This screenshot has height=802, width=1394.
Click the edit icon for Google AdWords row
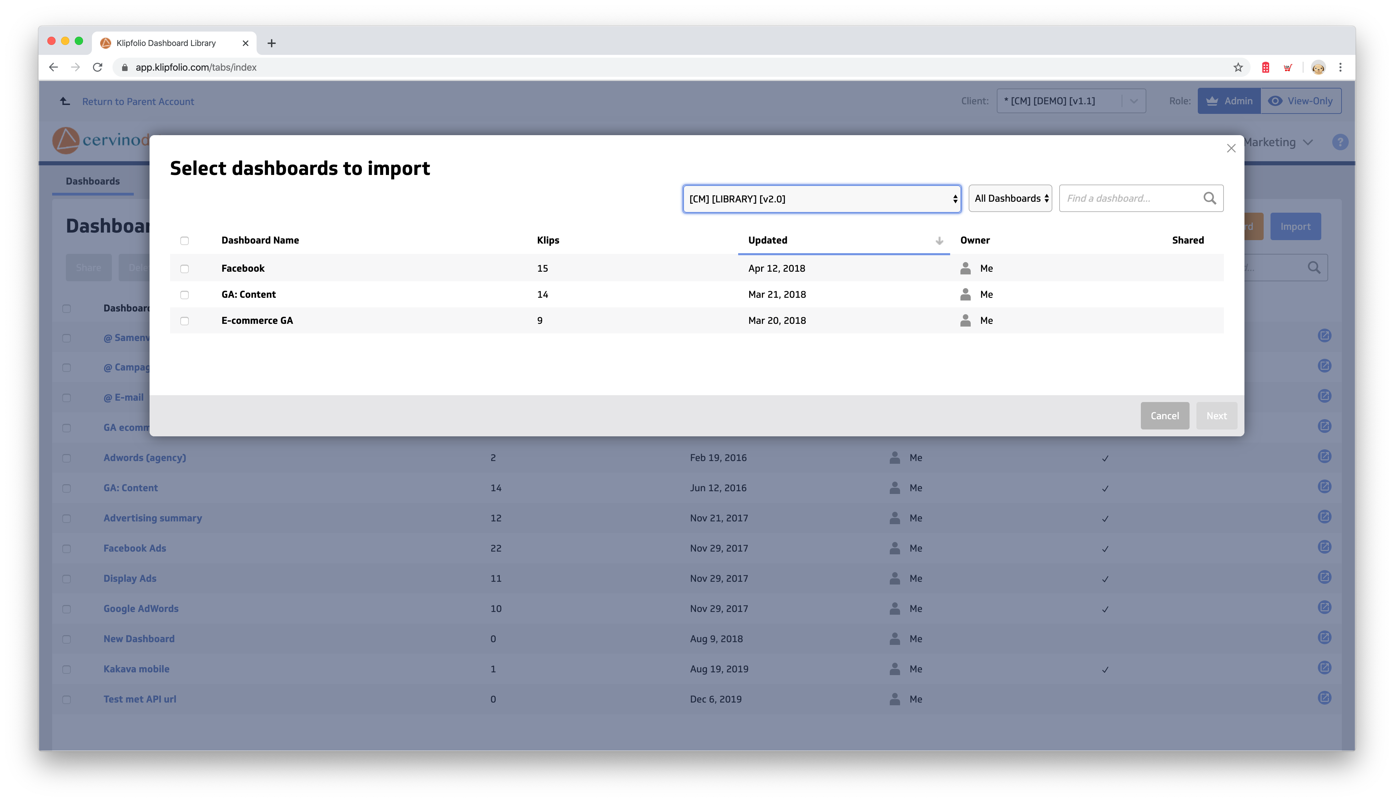pyautogui.click(x=1324, y=608)
